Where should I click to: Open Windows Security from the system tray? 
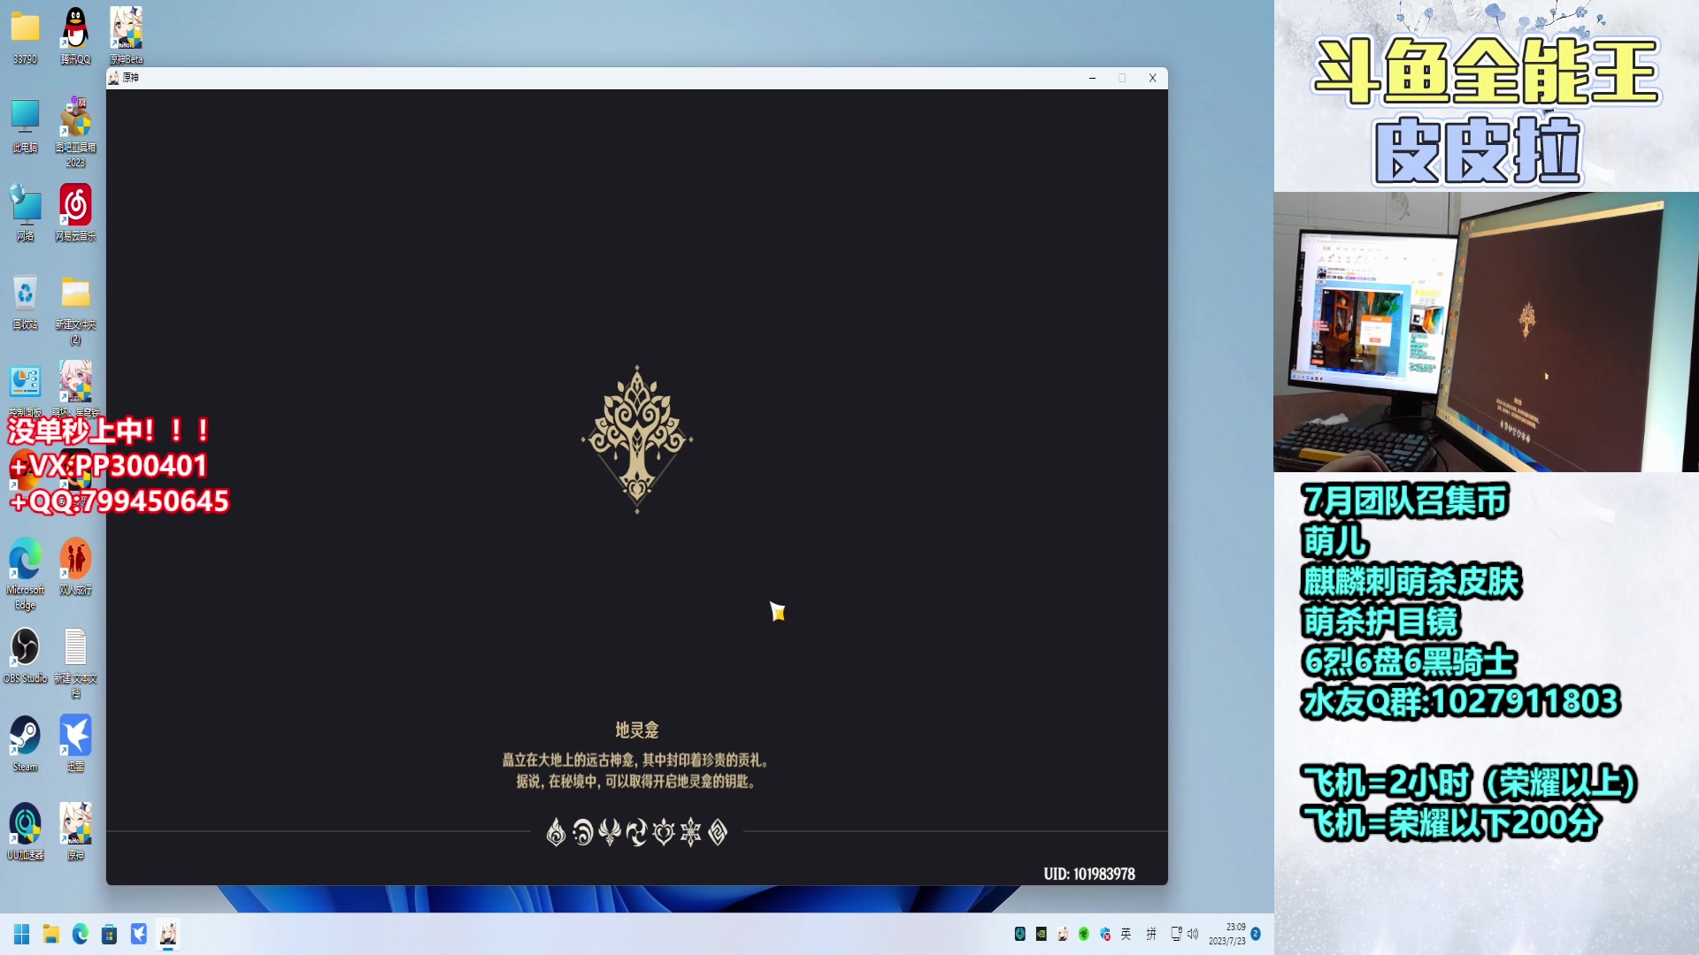pos(1105,934)
